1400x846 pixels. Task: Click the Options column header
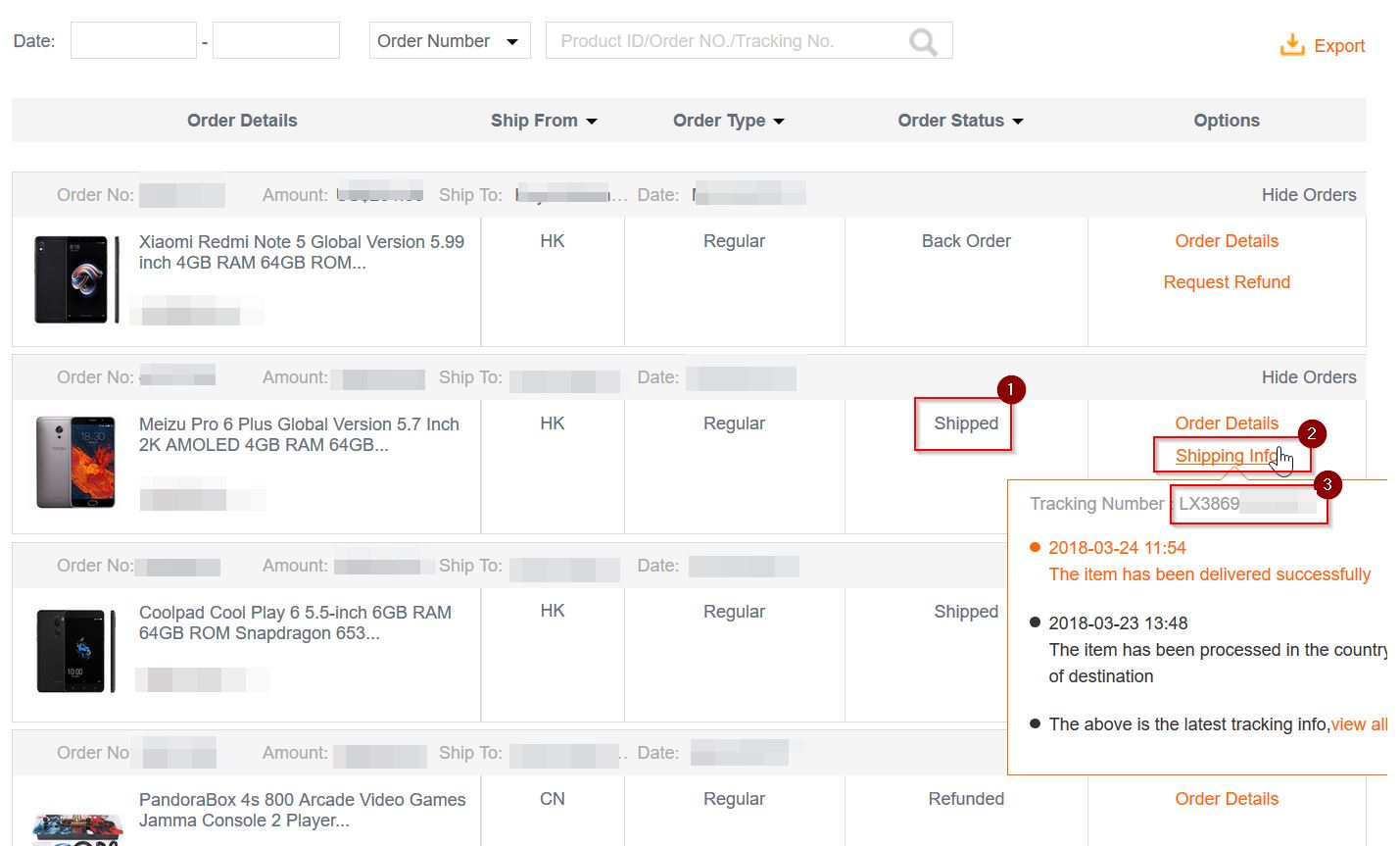[x=1227, y=121]
